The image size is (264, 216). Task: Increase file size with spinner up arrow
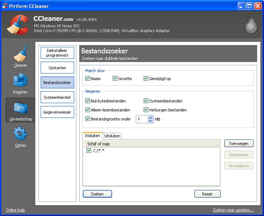pos(150,117)
